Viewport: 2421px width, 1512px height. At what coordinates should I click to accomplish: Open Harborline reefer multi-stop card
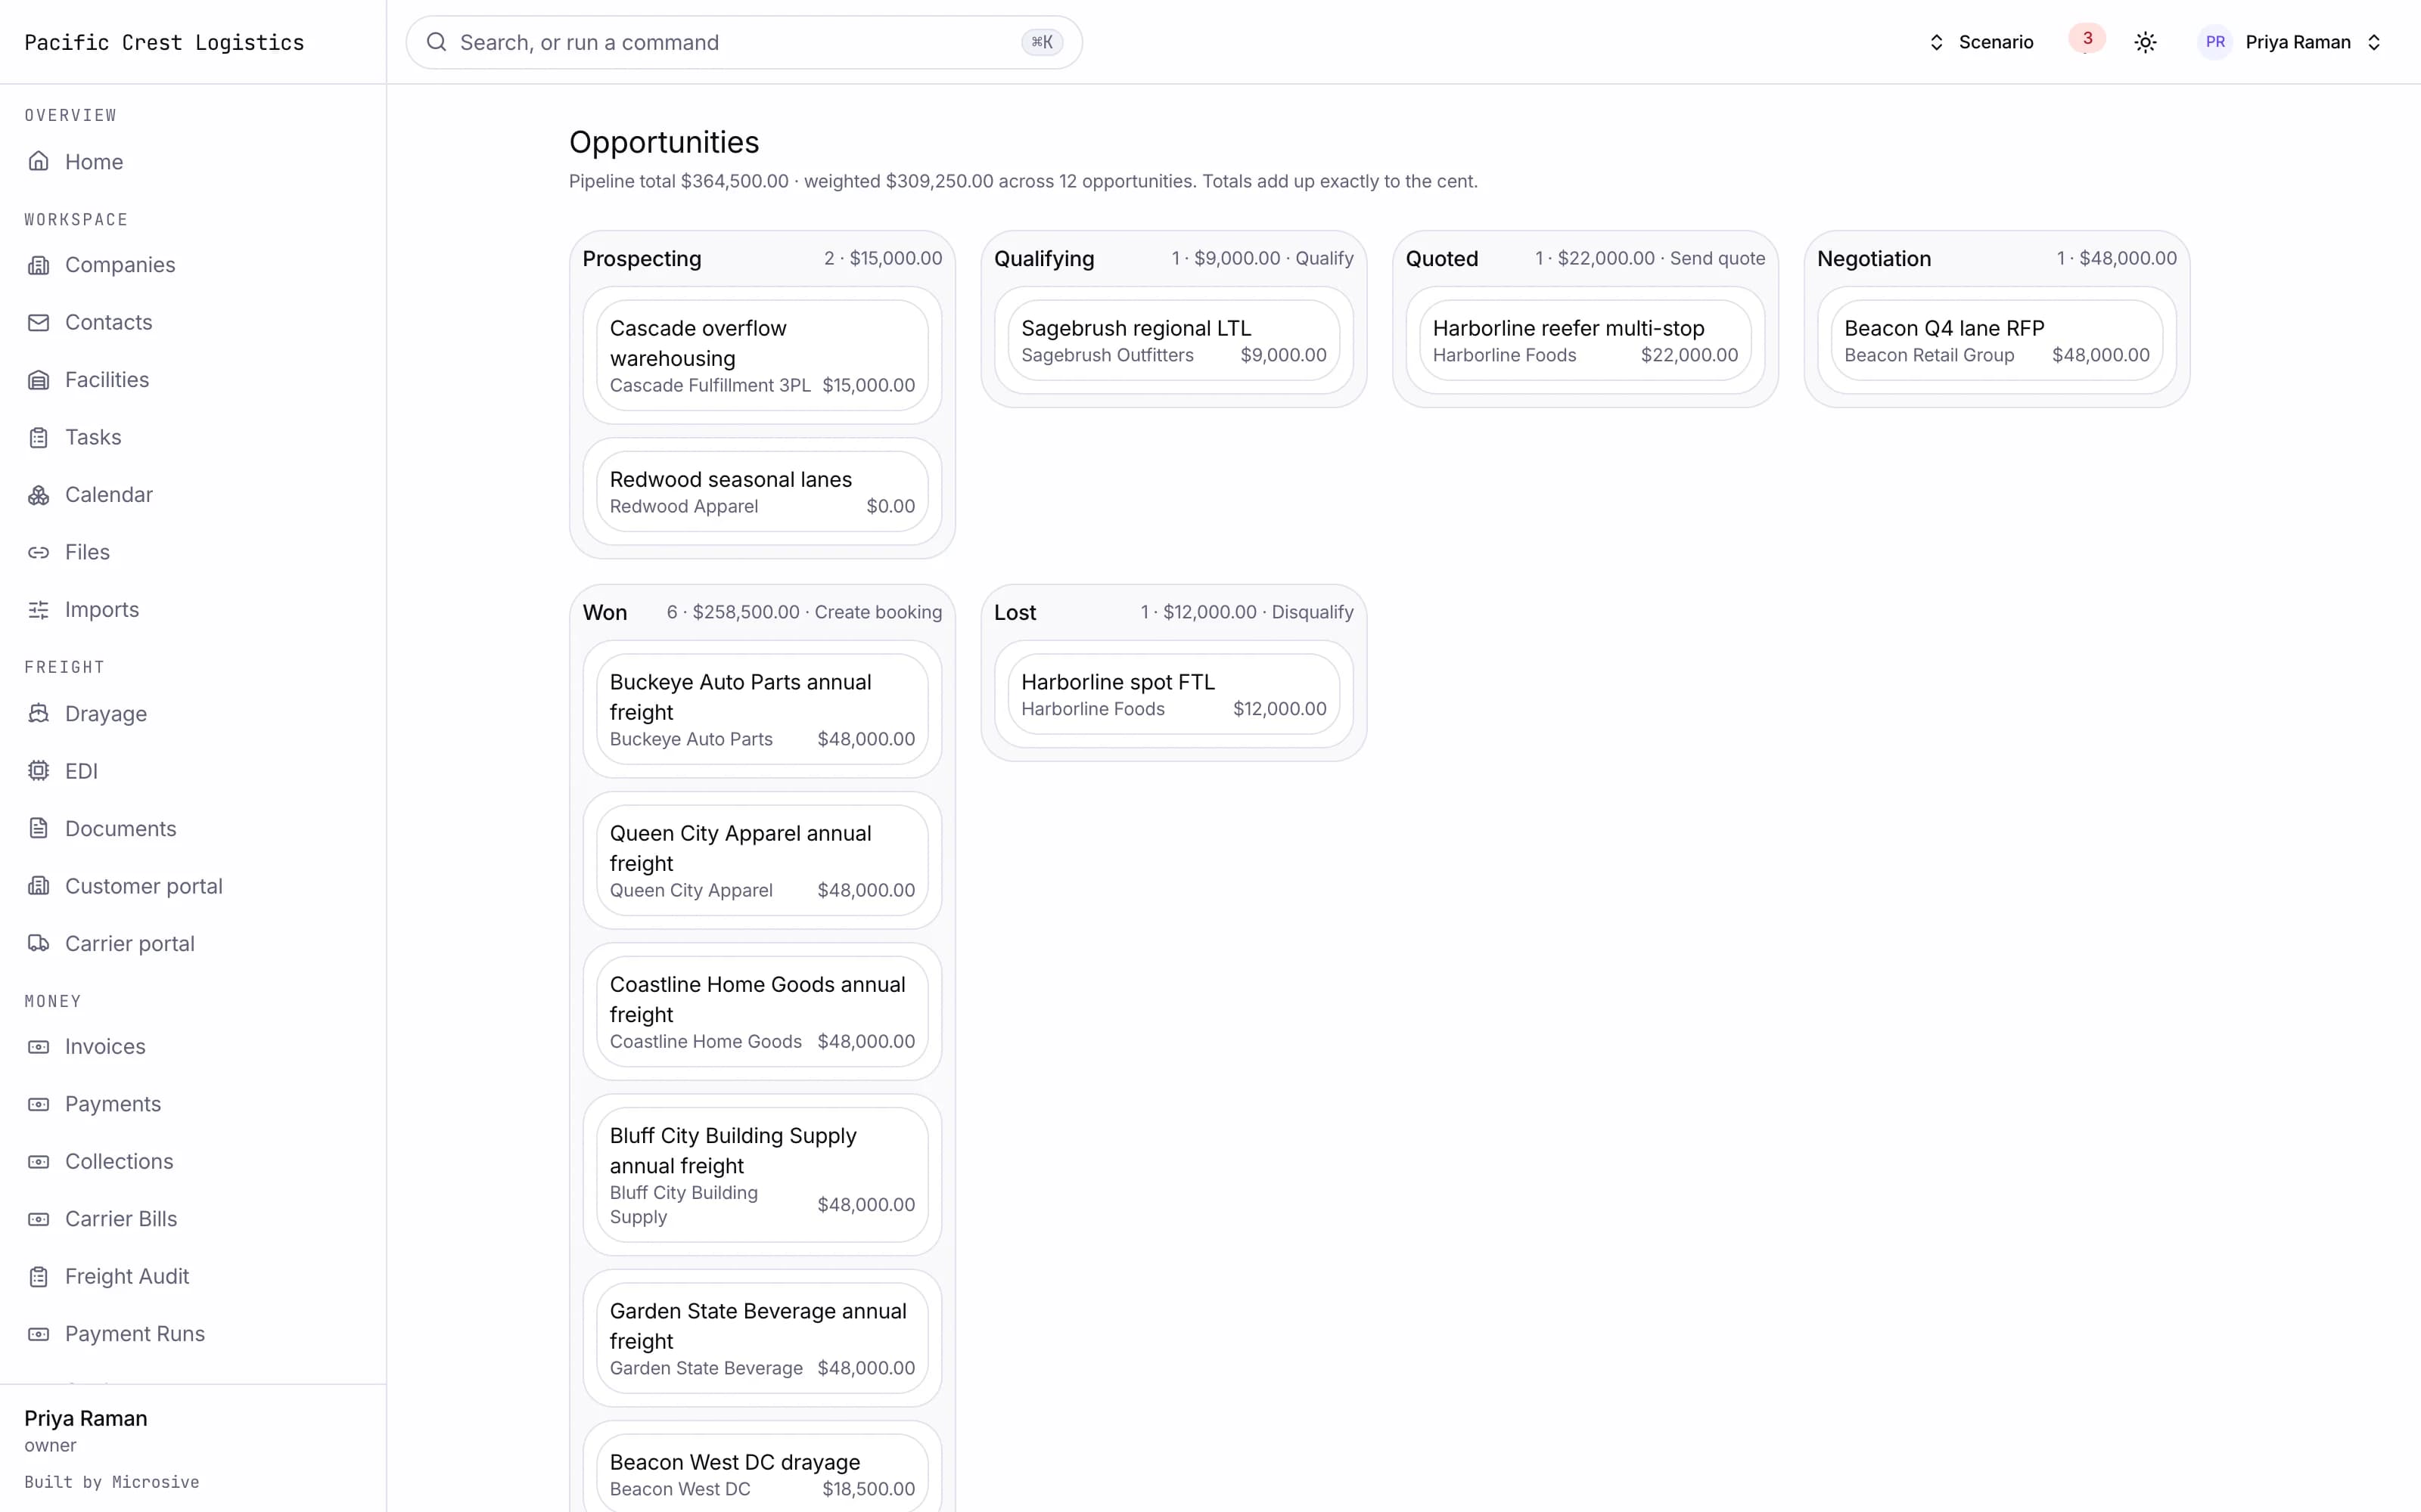coord(1585,340)
